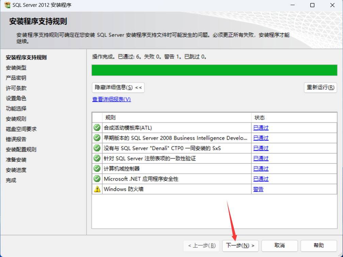
Task: Click the green progress bar
Action: point(214,70)
